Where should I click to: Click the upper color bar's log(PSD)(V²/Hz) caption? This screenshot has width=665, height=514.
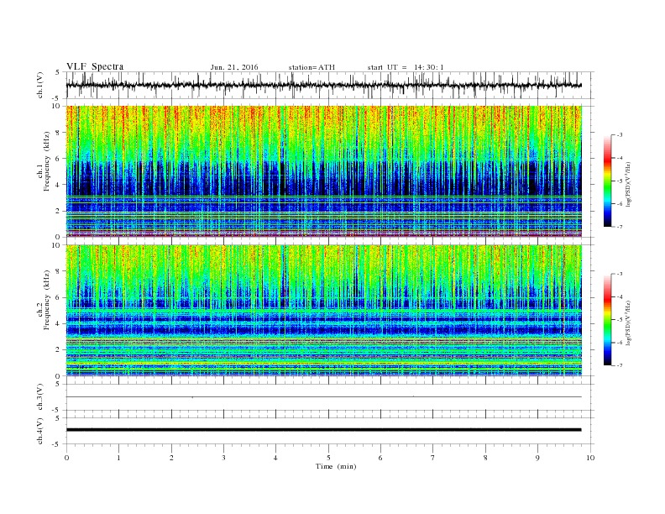(x=629, y=184)
